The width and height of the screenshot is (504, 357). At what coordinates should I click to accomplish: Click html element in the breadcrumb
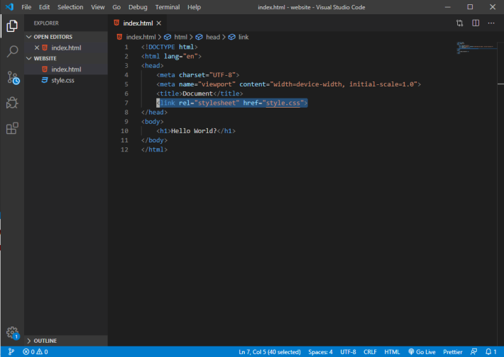pos(180,37)
